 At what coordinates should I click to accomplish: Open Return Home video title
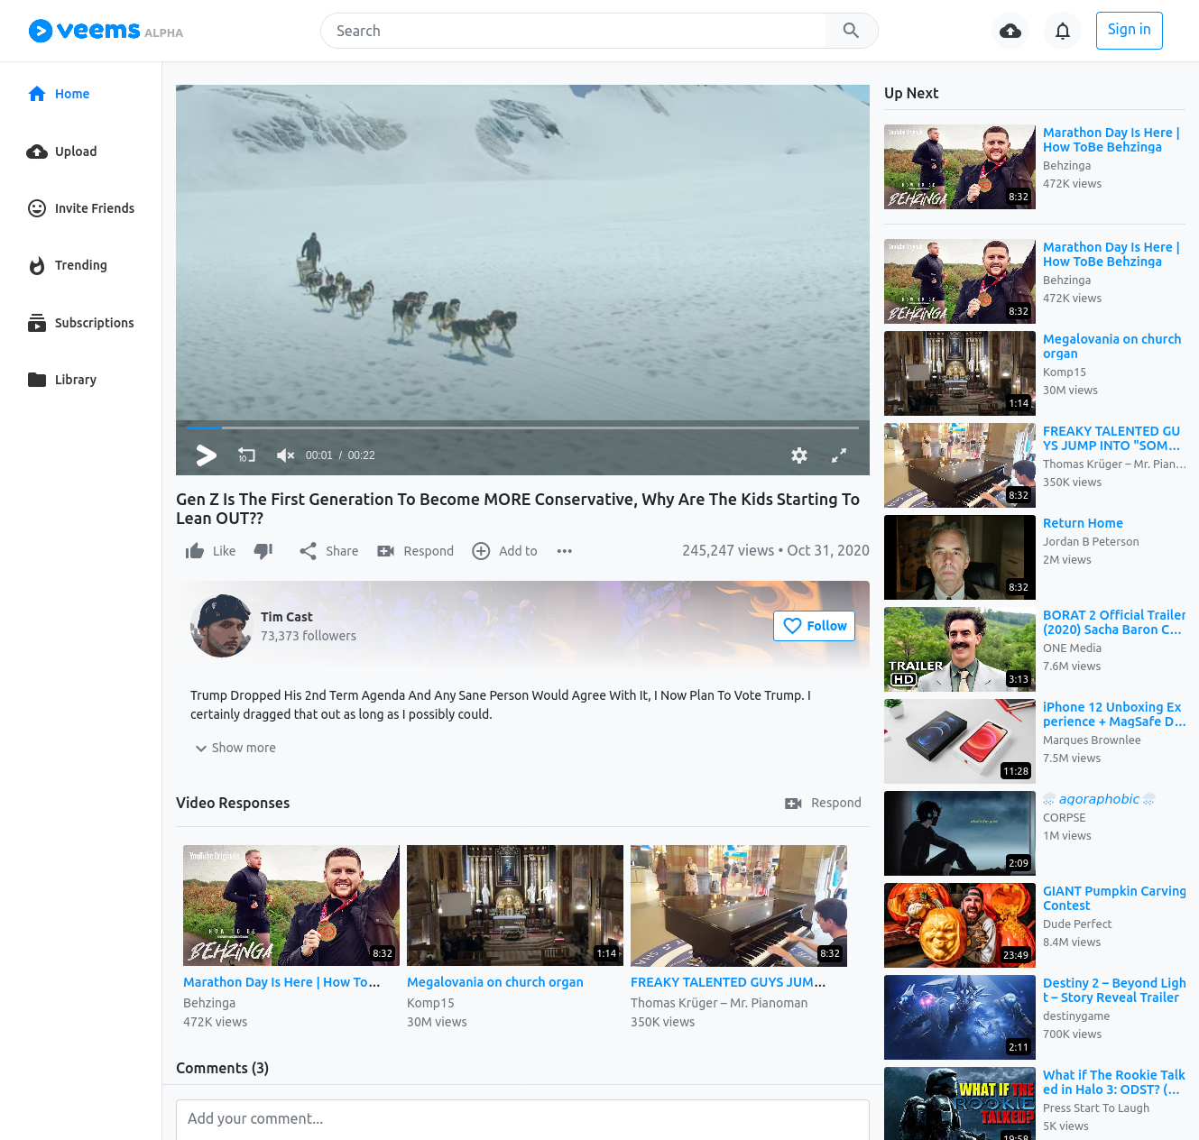coord(1083,523)
